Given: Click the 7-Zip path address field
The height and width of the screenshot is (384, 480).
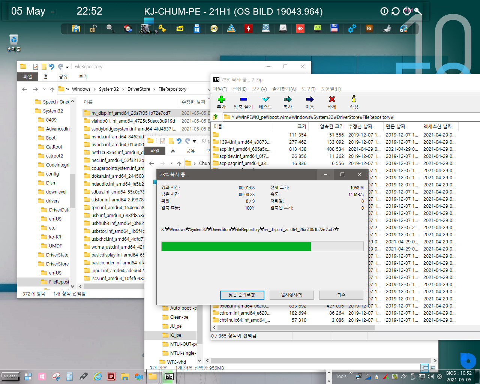Looking at the screenshot, I should pos(351,117).
